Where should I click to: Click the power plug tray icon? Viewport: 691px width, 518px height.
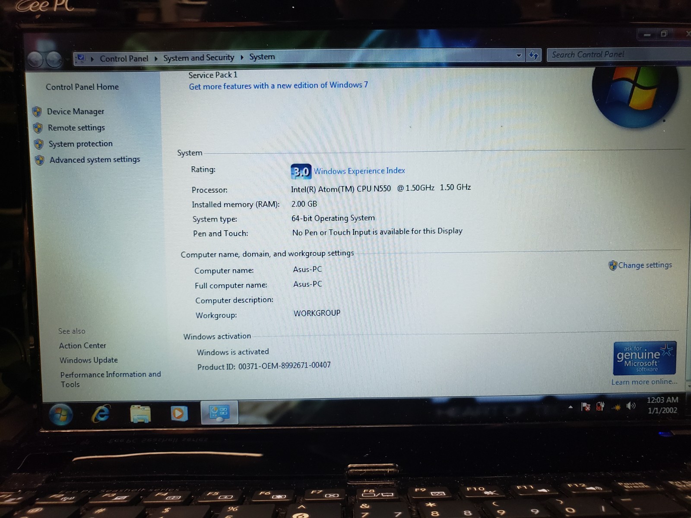click(600, 406)
